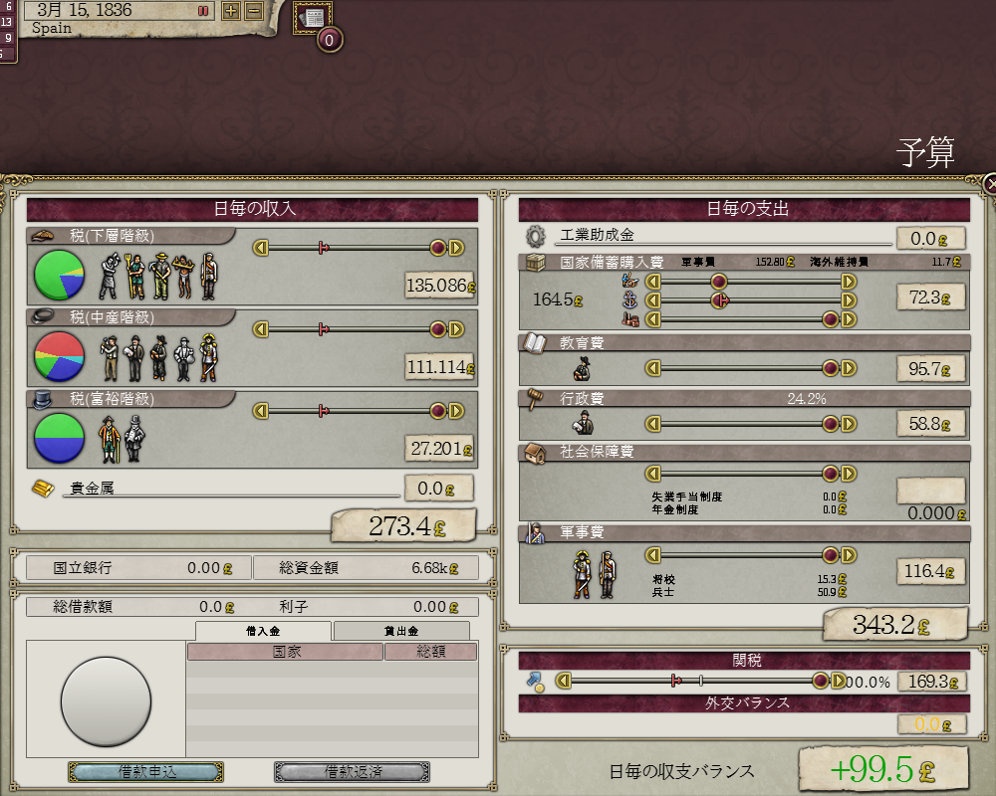Viewport: 996px width, 796px height.
Task: Click the military spending slider handle
Action: coord(831,555)
